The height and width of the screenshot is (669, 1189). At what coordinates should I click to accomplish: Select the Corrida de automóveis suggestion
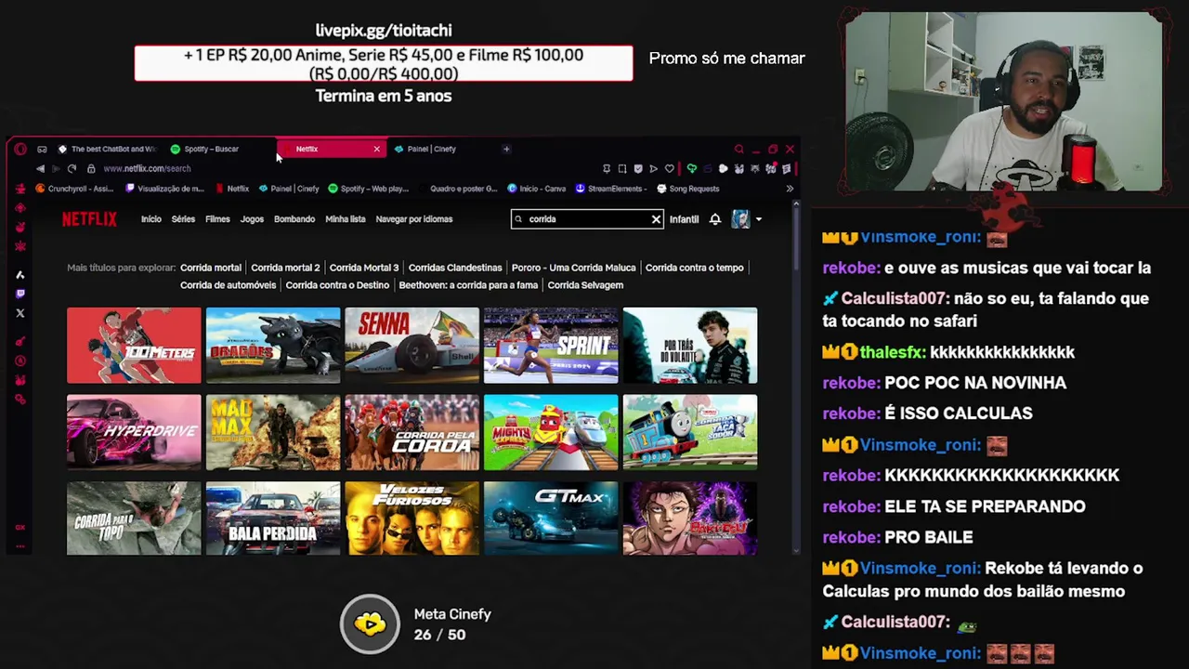229,285
